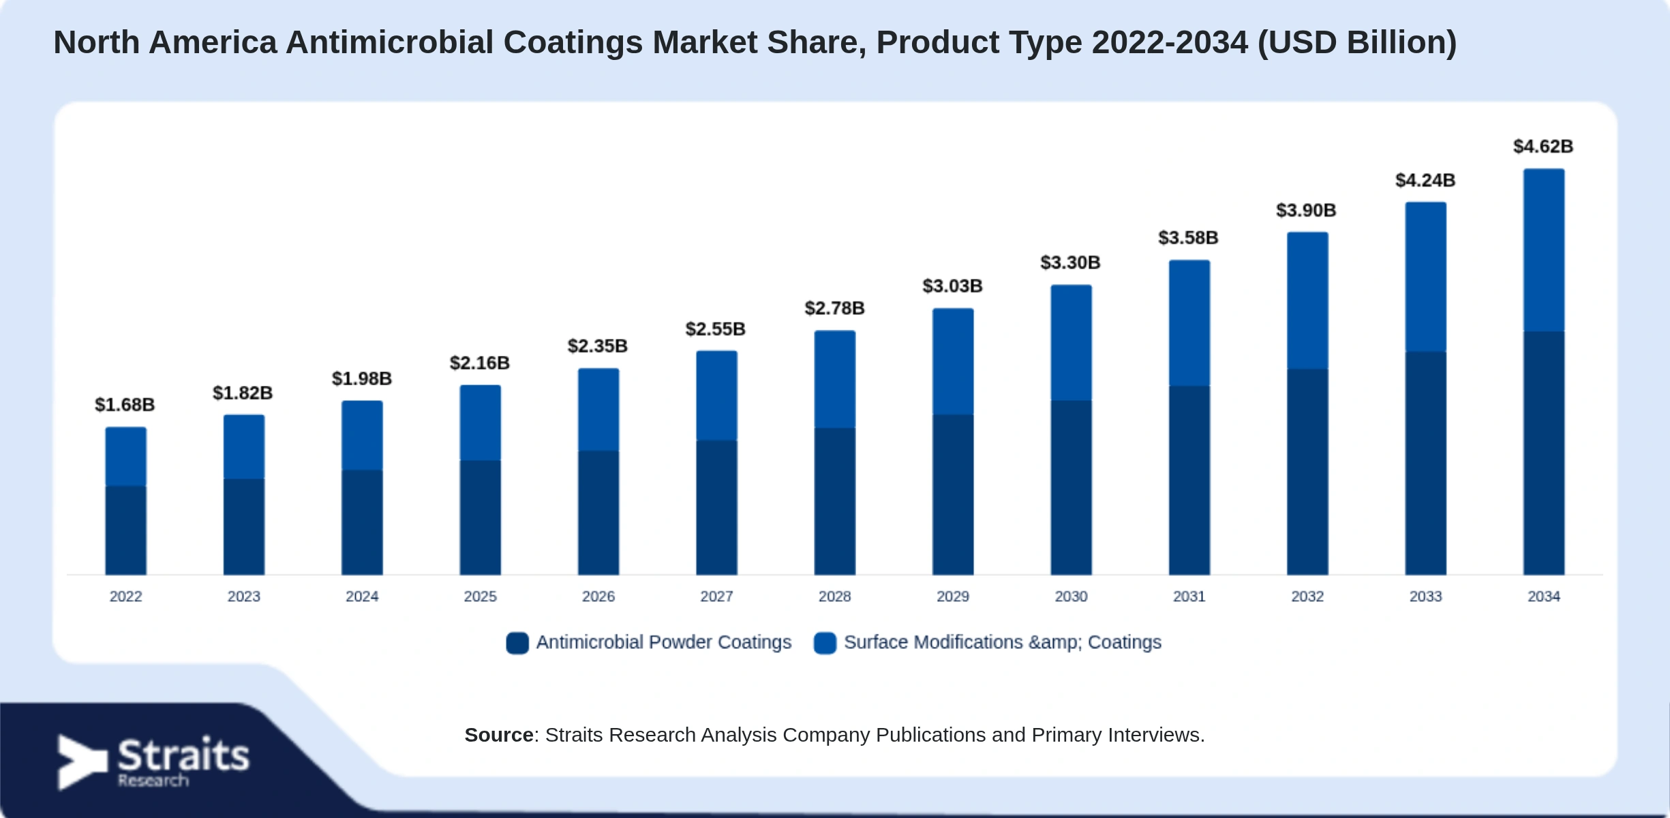Click the 2024 Powder Coatings bar segment

[x=362, y=522]
